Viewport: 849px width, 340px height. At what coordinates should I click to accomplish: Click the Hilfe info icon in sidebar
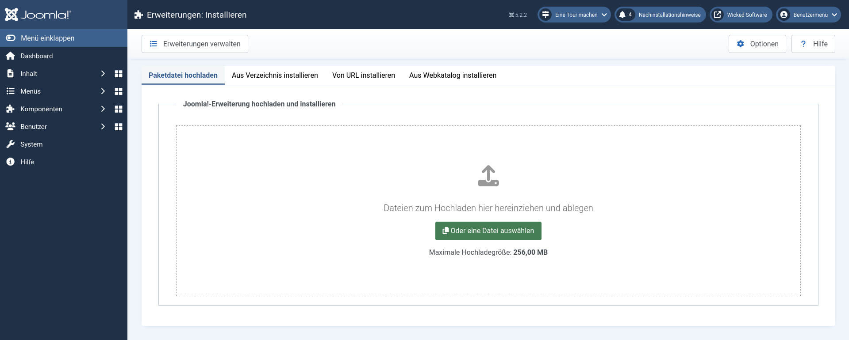[10, 162]
